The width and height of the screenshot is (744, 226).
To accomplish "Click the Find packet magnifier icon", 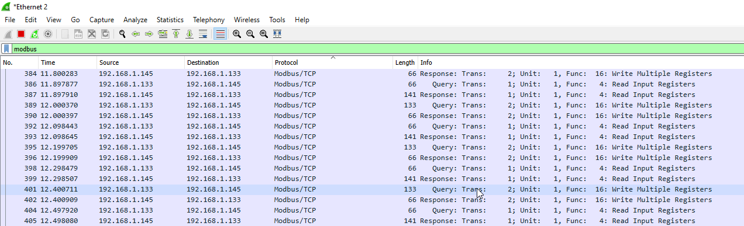I will (x=122, y=34).
